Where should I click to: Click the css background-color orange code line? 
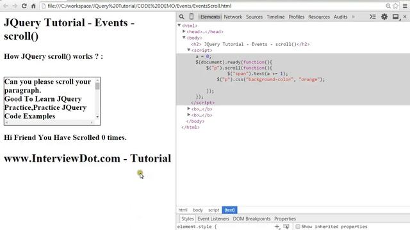coord(270,79)
